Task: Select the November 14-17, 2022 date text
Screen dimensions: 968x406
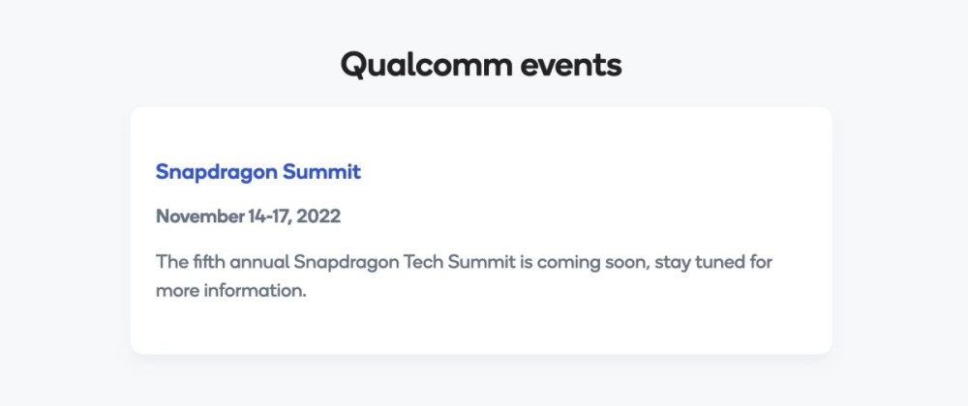Action: [x=248, y=217]
